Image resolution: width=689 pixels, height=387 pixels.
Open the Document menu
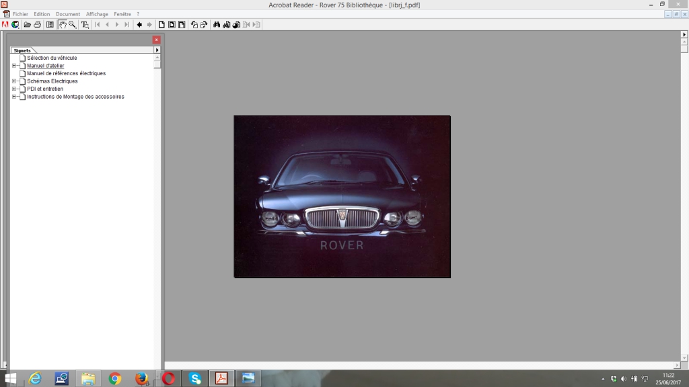(68, 14)
